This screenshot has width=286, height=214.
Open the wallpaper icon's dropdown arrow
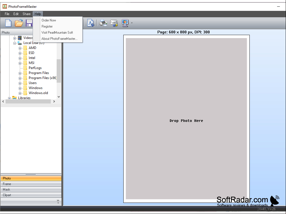point(132,23)
